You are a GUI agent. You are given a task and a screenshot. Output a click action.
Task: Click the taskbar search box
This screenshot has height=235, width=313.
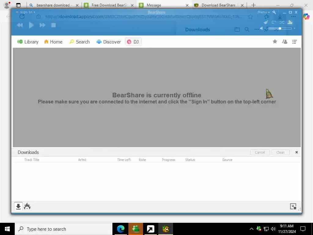64,229
